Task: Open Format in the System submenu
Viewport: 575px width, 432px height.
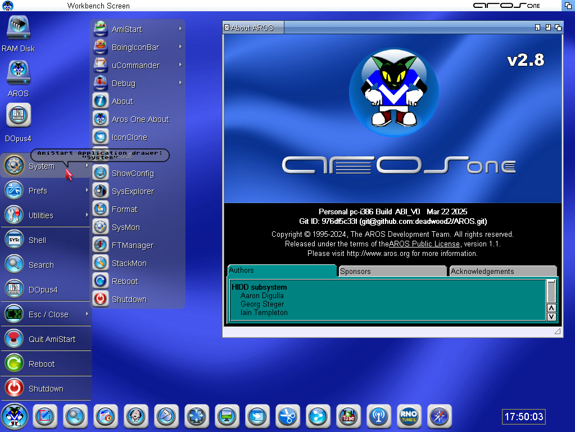Action: (x=124, y=209)
